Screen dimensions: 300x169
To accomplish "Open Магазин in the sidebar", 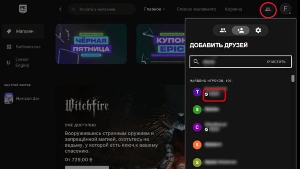I will pos(23,31).
